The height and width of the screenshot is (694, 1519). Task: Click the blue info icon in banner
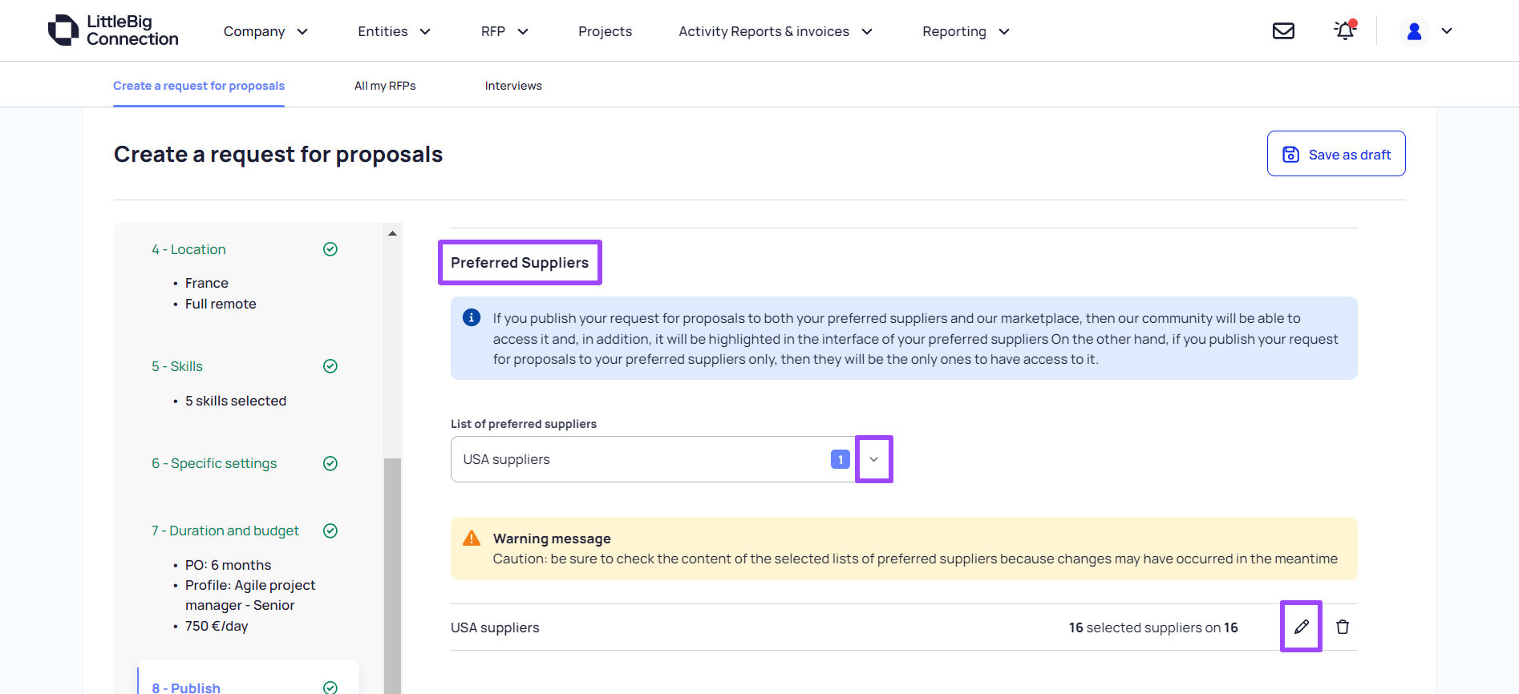pos(472,318)
